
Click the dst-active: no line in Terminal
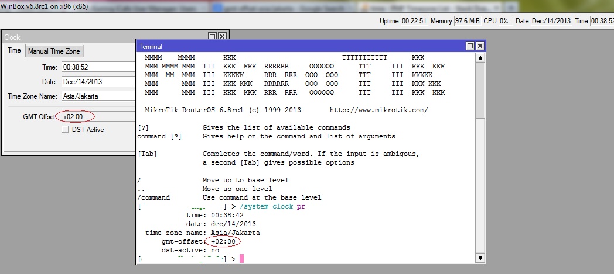(x=190, y=250)
